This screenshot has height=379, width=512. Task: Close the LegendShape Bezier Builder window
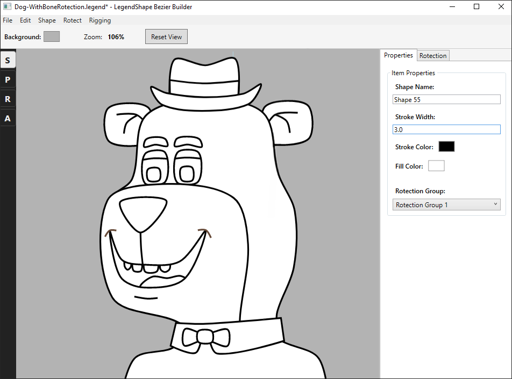coord(501,6)
